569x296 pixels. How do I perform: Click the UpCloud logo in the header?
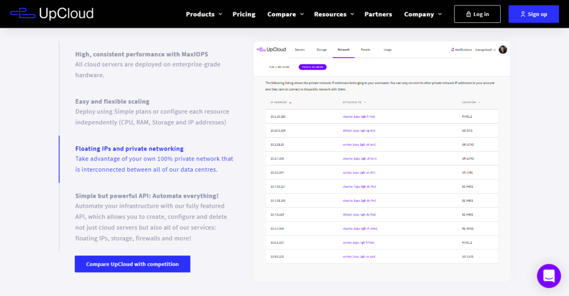click(x=52, y=13)
